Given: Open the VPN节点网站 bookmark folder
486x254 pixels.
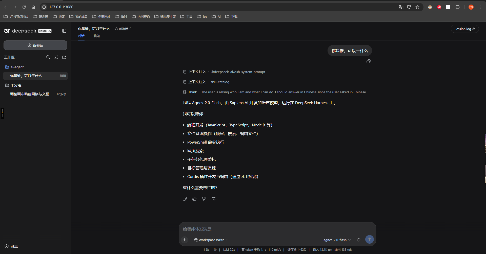Looking at the screenshot, I should [x=16, y=16].
